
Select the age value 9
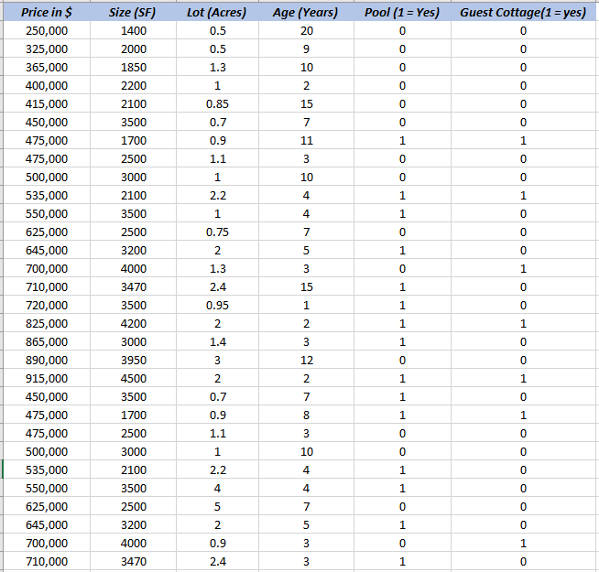[x=307, y=49]
